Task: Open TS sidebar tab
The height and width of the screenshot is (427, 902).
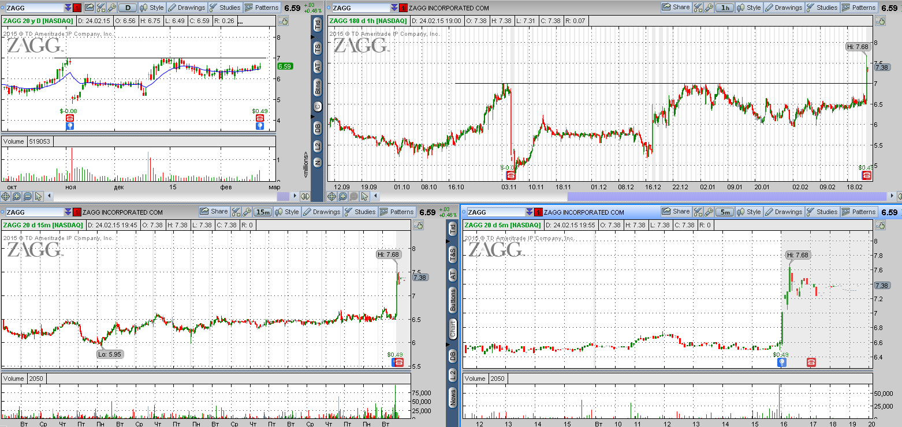Action: 317,47
